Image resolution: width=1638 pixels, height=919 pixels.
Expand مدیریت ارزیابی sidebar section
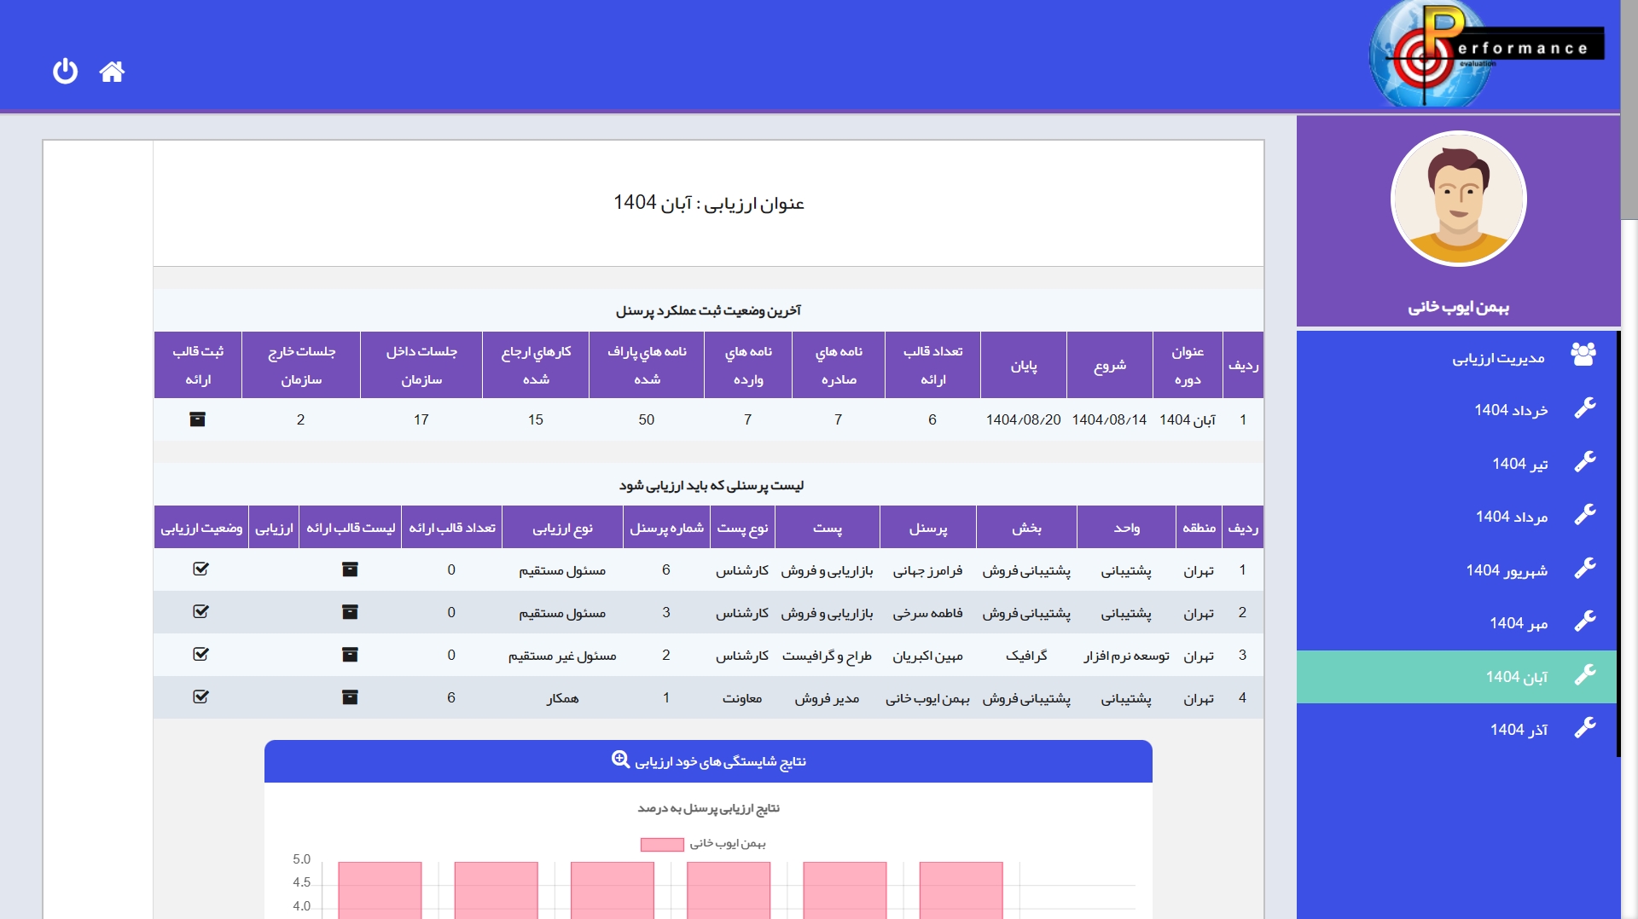(1498, 358)
